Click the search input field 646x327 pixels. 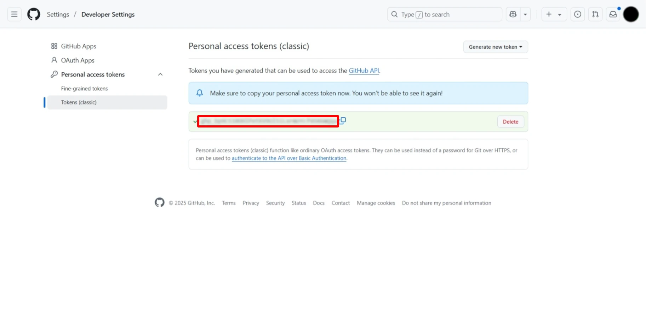click(444, 14)
